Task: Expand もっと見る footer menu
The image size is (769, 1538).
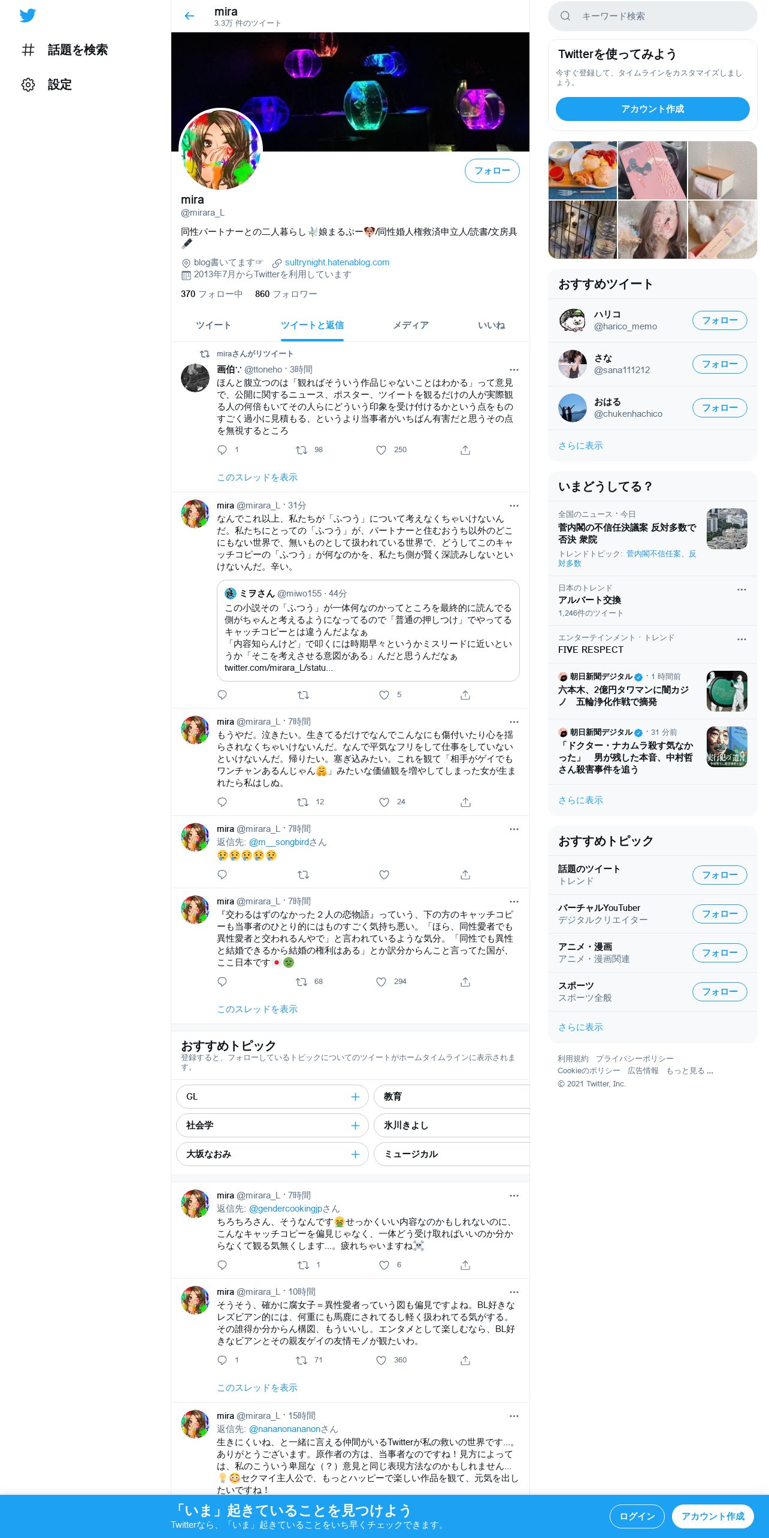Action: click(x=689, y=1071)
